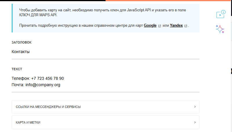Viewport: 232px width, 132px height.
Task: Click the AI sparkle assistant icon
Action: pyautogui.click(x=220, y=29)
